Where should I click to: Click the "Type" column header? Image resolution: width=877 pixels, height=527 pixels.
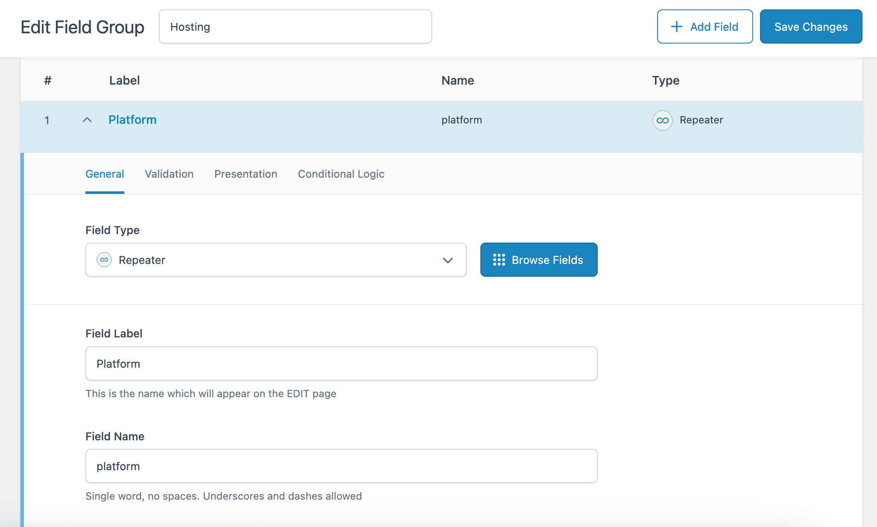pos(666,80)
